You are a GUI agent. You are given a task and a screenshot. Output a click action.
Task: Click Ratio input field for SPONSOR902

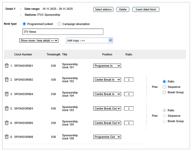tap(129, 80)
